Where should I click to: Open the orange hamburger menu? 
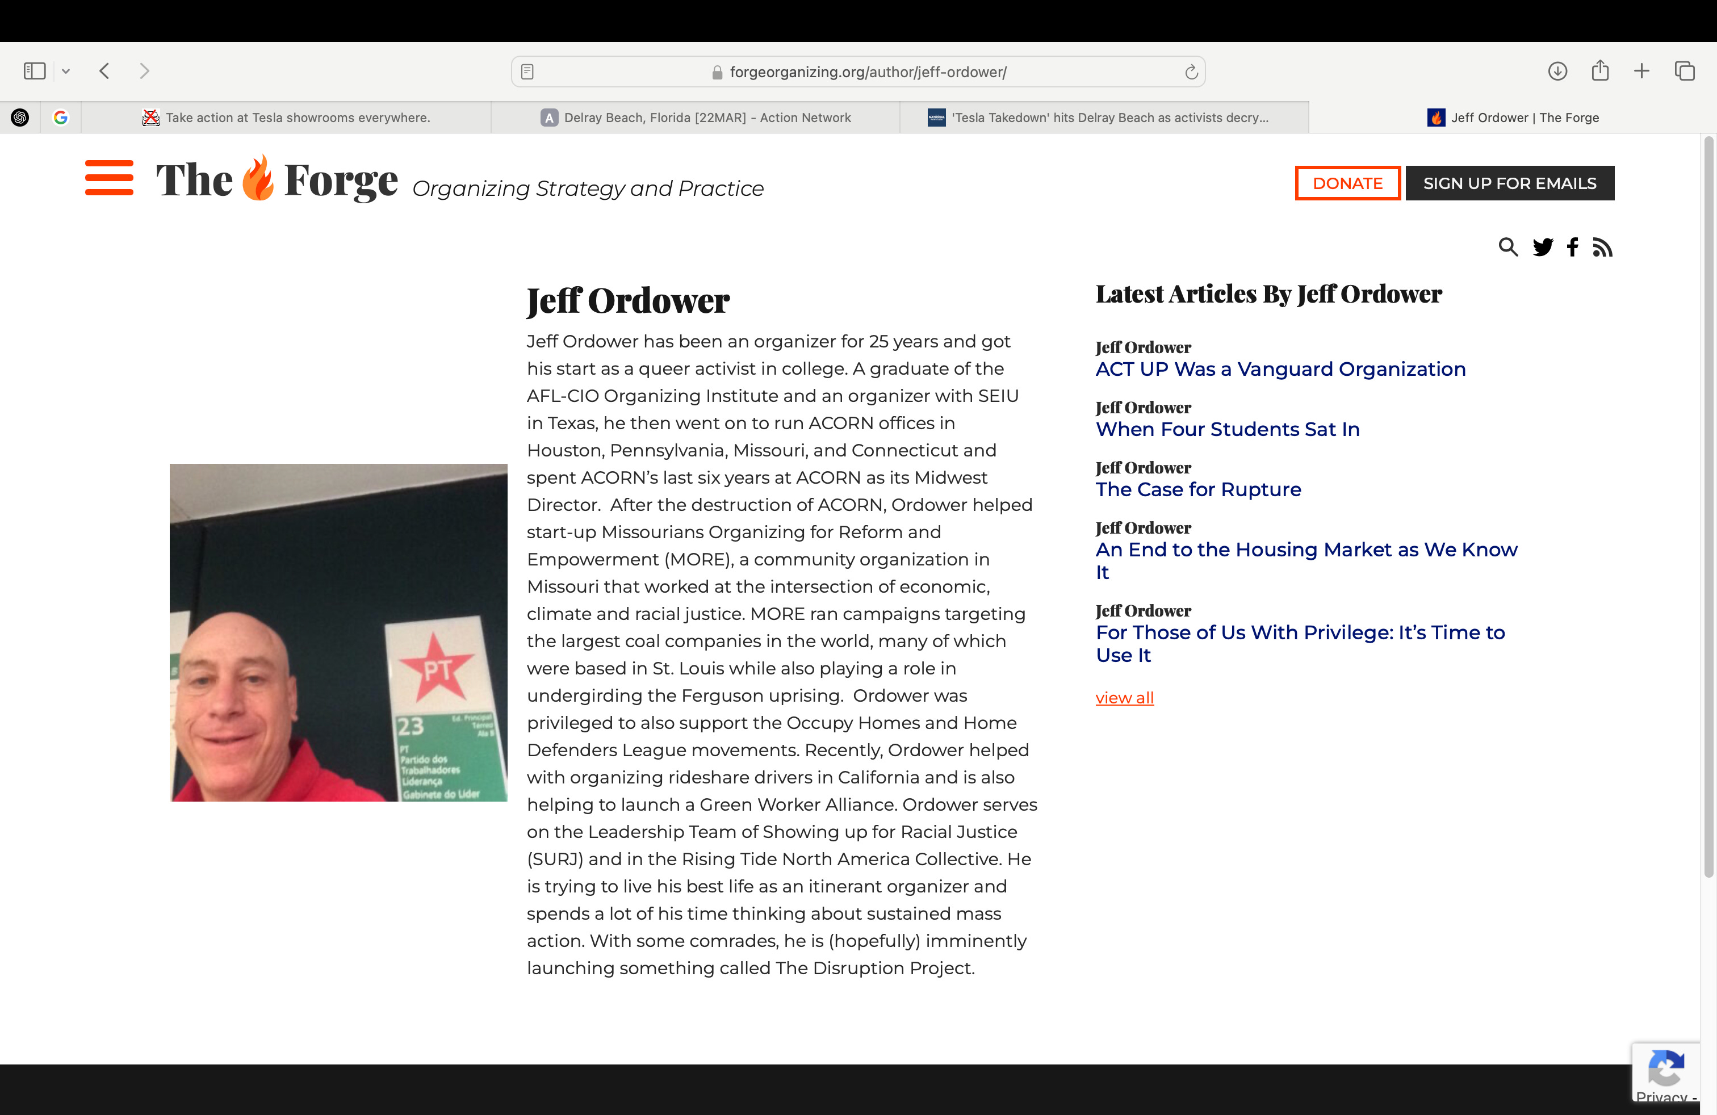click(x=109, y=178)
